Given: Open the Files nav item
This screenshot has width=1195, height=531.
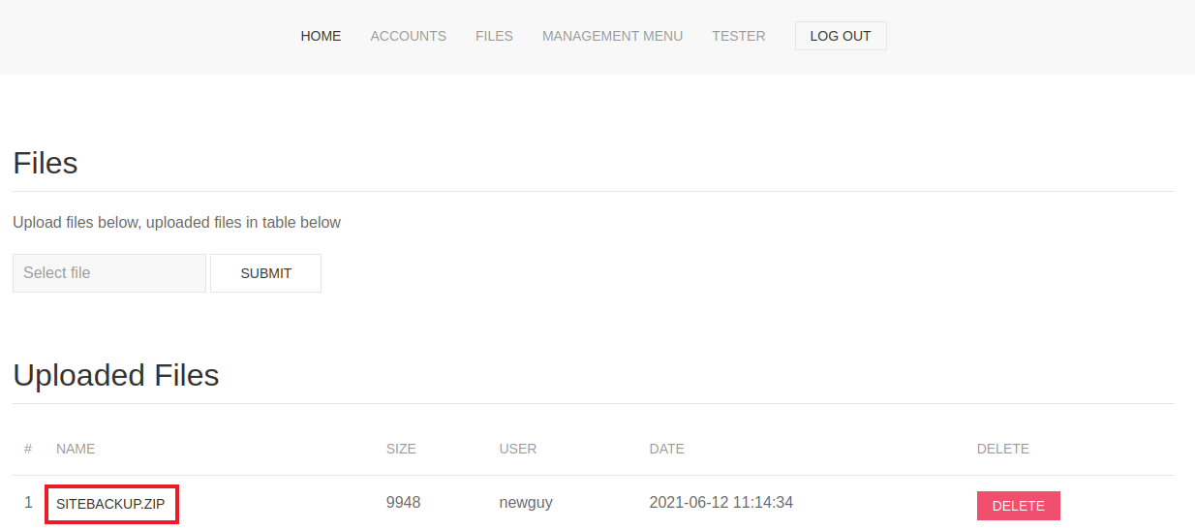Looking at the screenshot, I should coord(494,36).
